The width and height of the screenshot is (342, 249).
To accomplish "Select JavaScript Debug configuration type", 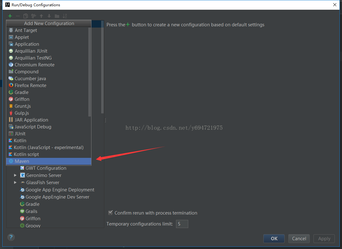I will 49,127.
